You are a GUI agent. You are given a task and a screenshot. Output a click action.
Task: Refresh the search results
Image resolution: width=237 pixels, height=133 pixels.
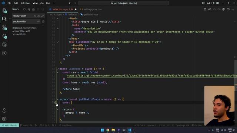click(24, 9)
